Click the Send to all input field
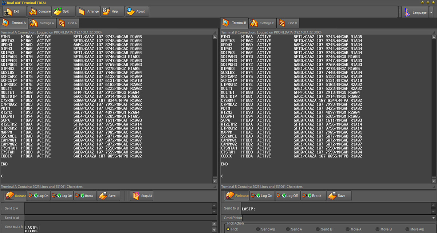The image size is (437, 233). click(118, 218)
